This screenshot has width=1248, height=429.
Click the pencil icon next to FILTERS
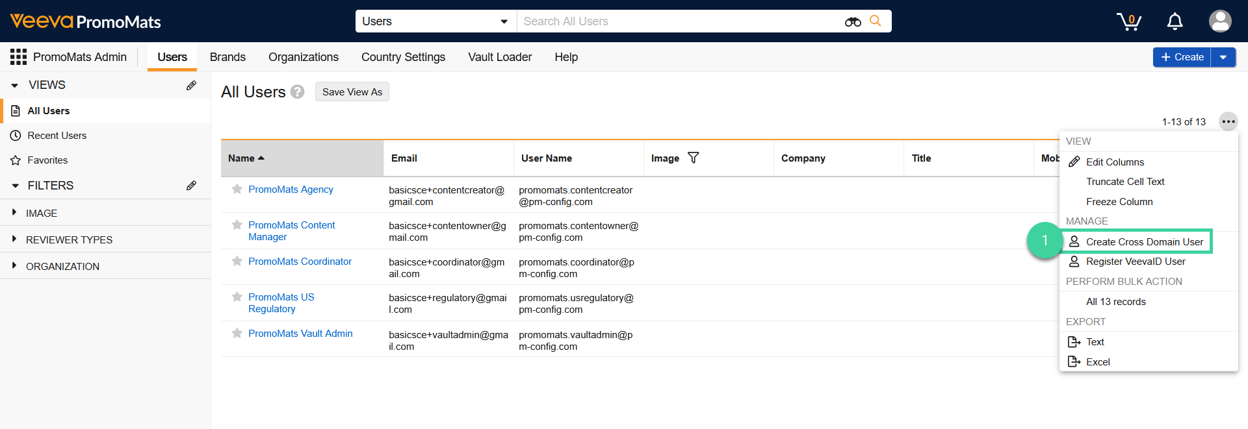click(191, 186)
